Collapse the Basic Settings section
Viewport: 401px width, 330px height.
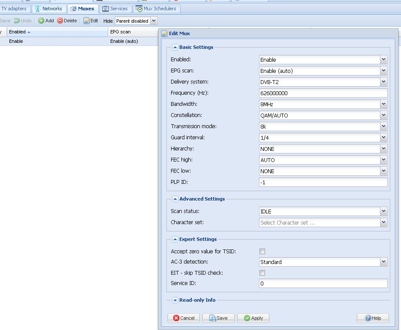[175, 48]
